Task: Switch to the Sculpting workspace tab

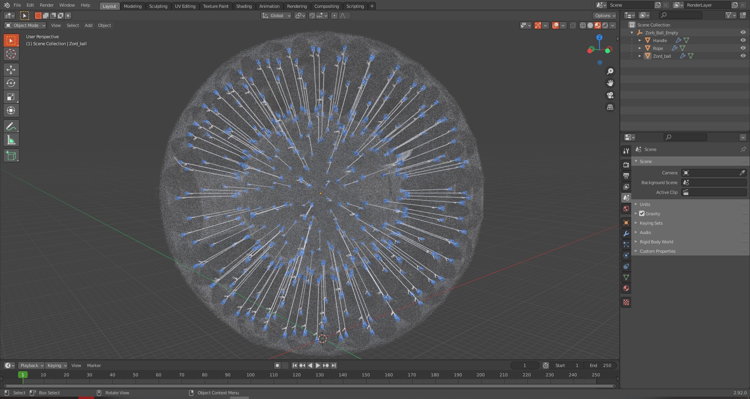Action: [x=158, y=6]
